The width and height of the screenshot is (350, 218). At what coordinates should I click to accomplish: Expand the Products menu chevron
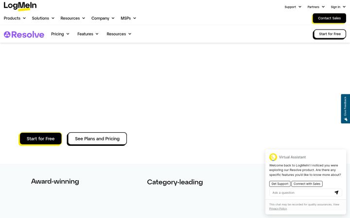[x=24, y=18]
